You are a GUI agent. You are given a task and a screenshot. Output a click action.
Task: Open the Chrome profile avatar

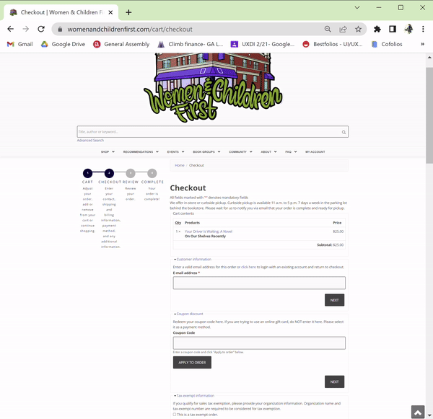(x=408, y=29)
